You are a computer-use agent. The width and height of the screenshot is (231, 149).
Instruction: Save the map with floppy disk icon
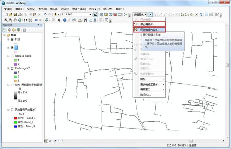click(x=15, y=14)
